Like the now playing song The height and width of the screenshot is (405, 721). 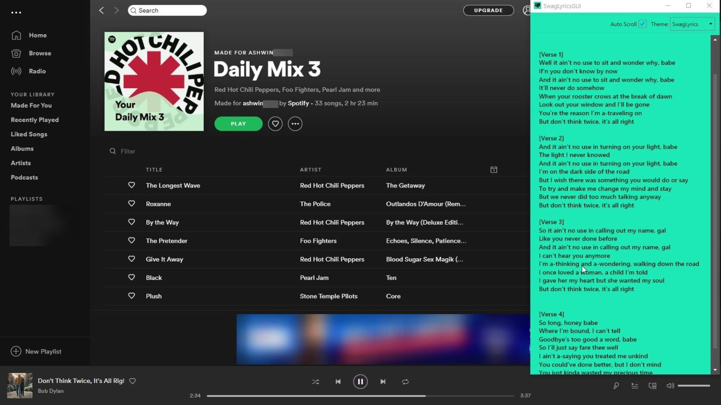click(x=132, y=381)
